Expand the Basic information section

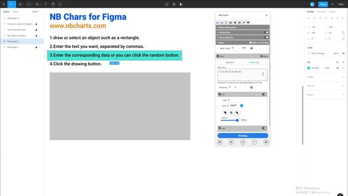(x=243, y=27)
